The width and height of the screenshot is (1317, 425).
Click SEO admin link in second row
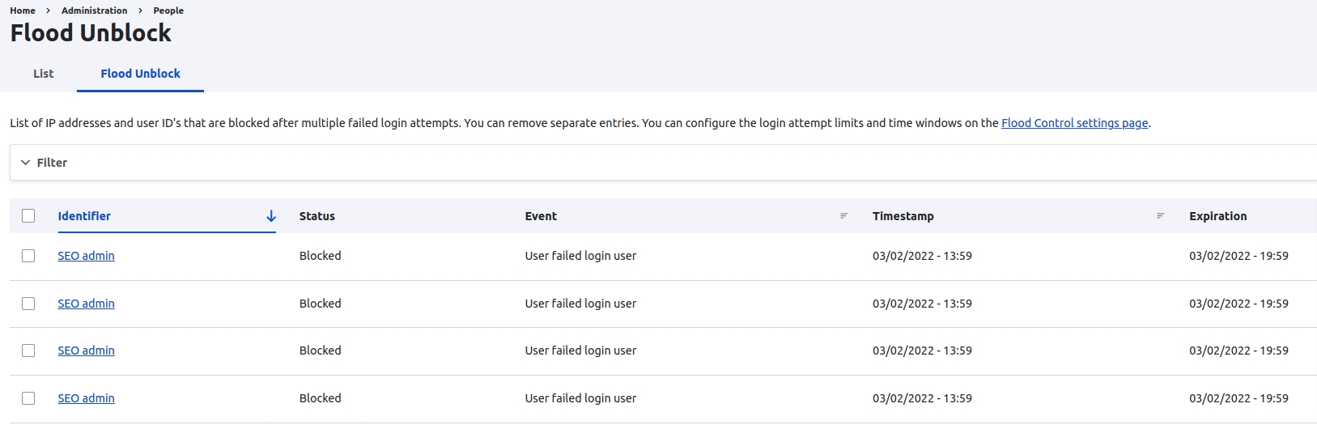[86, 304]
